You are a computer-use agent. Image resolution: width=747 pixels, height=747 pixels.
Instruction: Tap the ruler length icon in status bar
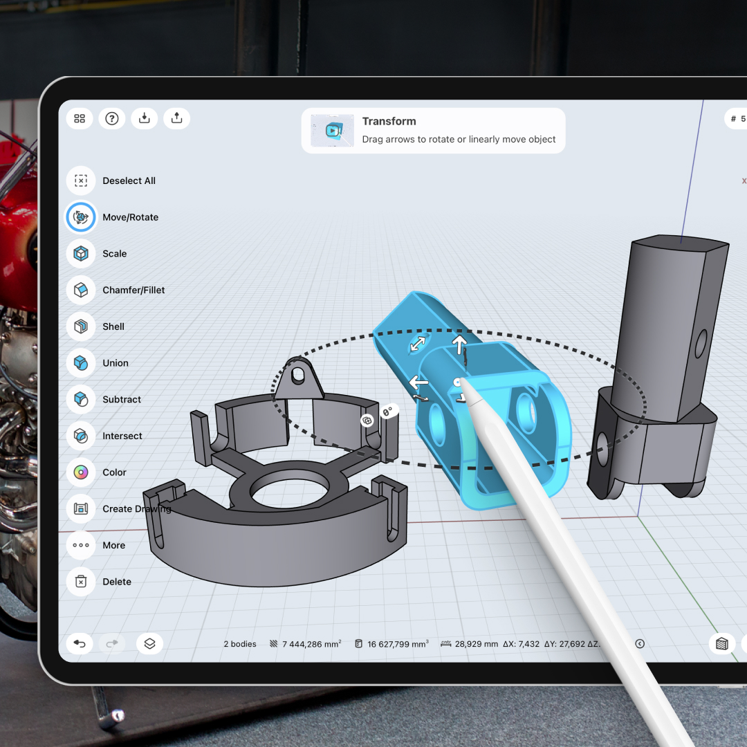[446, 643]
